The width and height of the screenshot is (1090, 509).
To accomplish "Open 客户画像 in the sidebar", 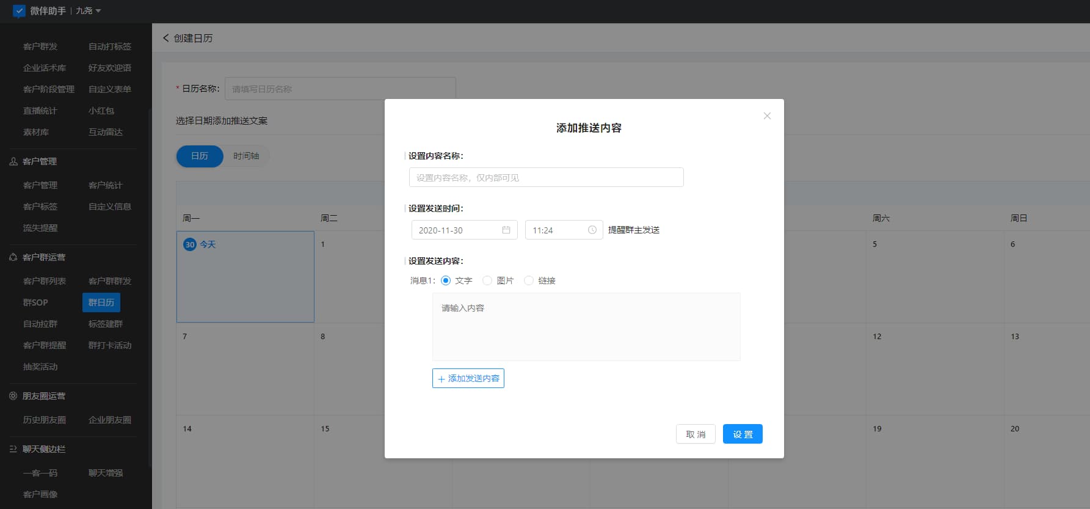I will pyautogui.click(x=40, y=494).
